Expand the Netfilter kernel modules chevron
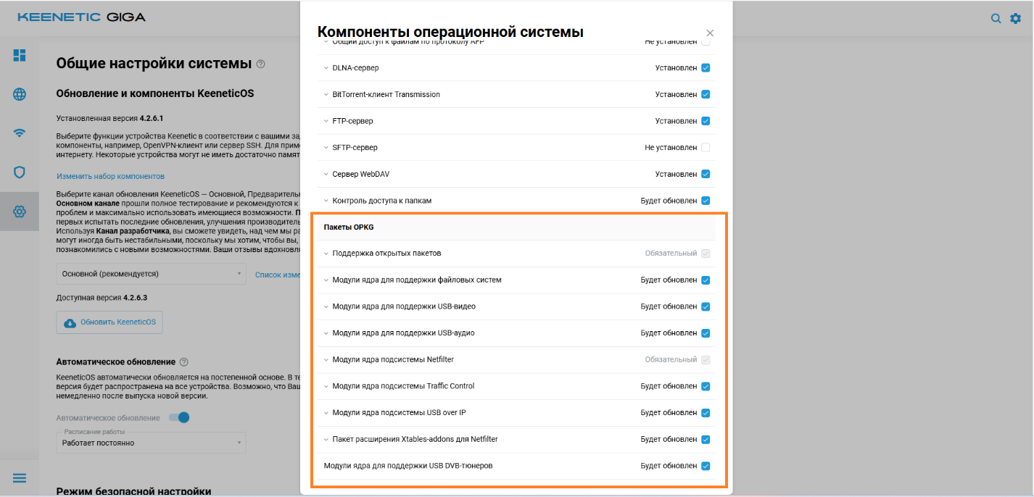 (326, 359)
